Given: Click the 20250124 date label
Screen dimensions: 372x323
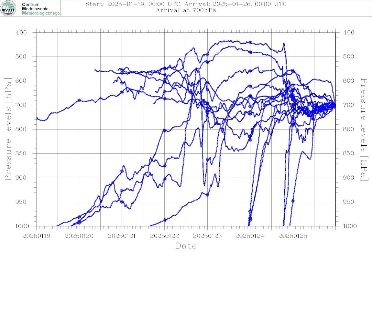Looking at the screenshot, I should (x=250, y=236).
